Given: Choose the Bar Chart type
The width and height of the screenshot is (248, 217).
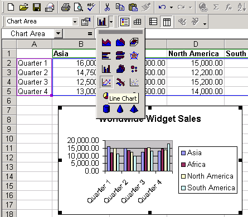Looking at the screenshot, I should click(106, 56).
